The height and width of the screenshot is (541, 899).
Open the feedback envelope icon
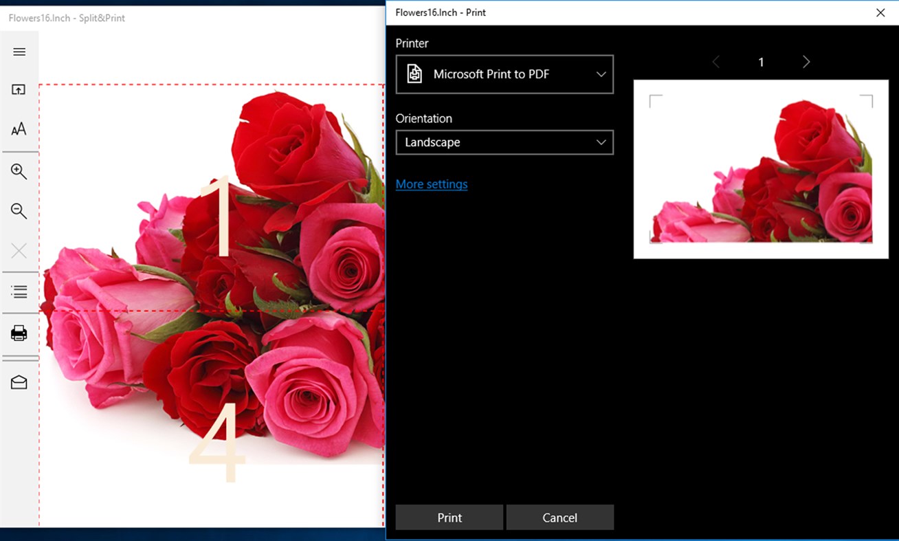click(19, 382)
